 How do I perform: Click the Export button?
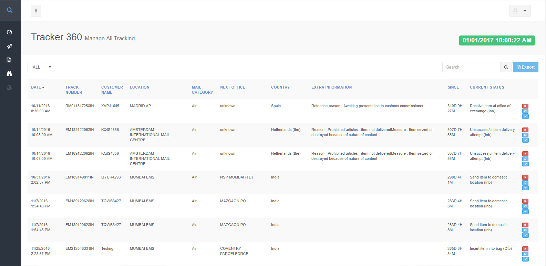pos(525,67)
